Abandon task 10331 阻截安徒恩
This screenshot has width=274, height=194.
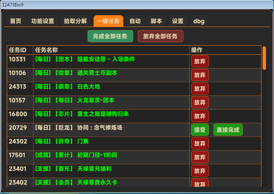click(x=200, y=61)
